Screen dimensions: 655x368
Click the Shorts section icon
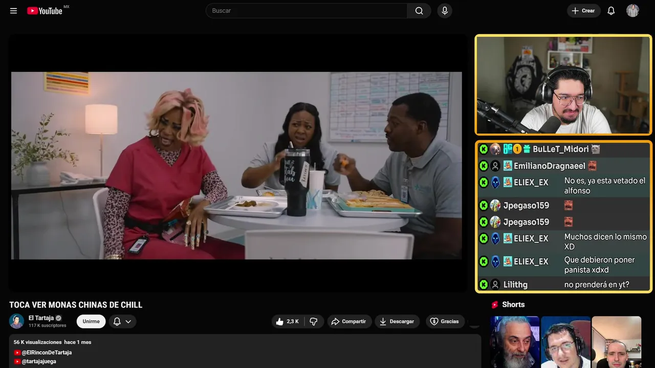pos(495,305)
